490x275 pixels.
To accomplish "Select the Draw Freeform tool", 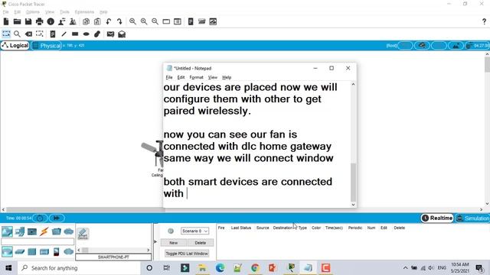I will 97,34.
